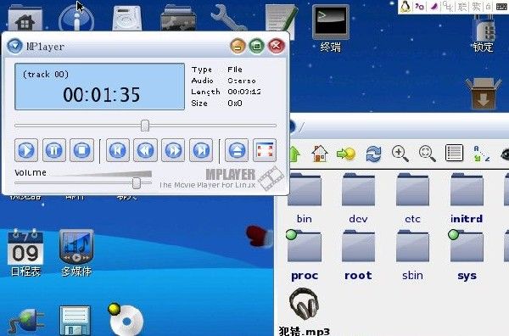Switch file manager to list view

coord(454,153)
